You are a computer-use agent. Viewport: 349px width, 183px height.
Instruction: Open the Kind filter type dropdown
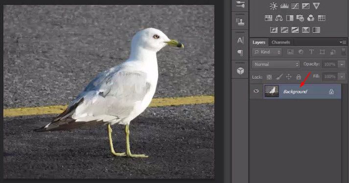[x=267, y=52]
